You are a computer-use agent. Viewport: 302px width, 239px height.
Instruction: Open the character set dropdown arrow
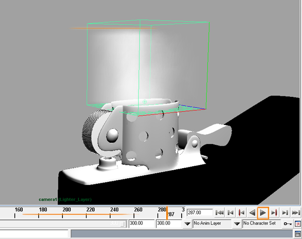237,223
